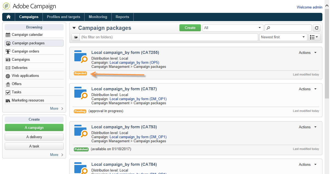Open Web applications globe icon
Image resolution: width=332 pixels, height=174 pixels.
8,76
